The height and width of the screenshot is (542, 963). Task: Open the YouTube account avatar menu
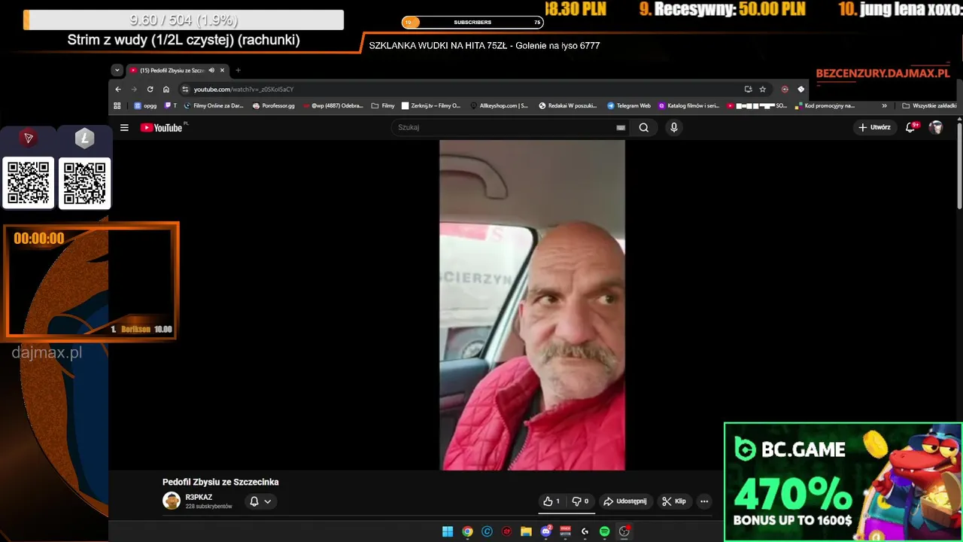pos(936,127)
